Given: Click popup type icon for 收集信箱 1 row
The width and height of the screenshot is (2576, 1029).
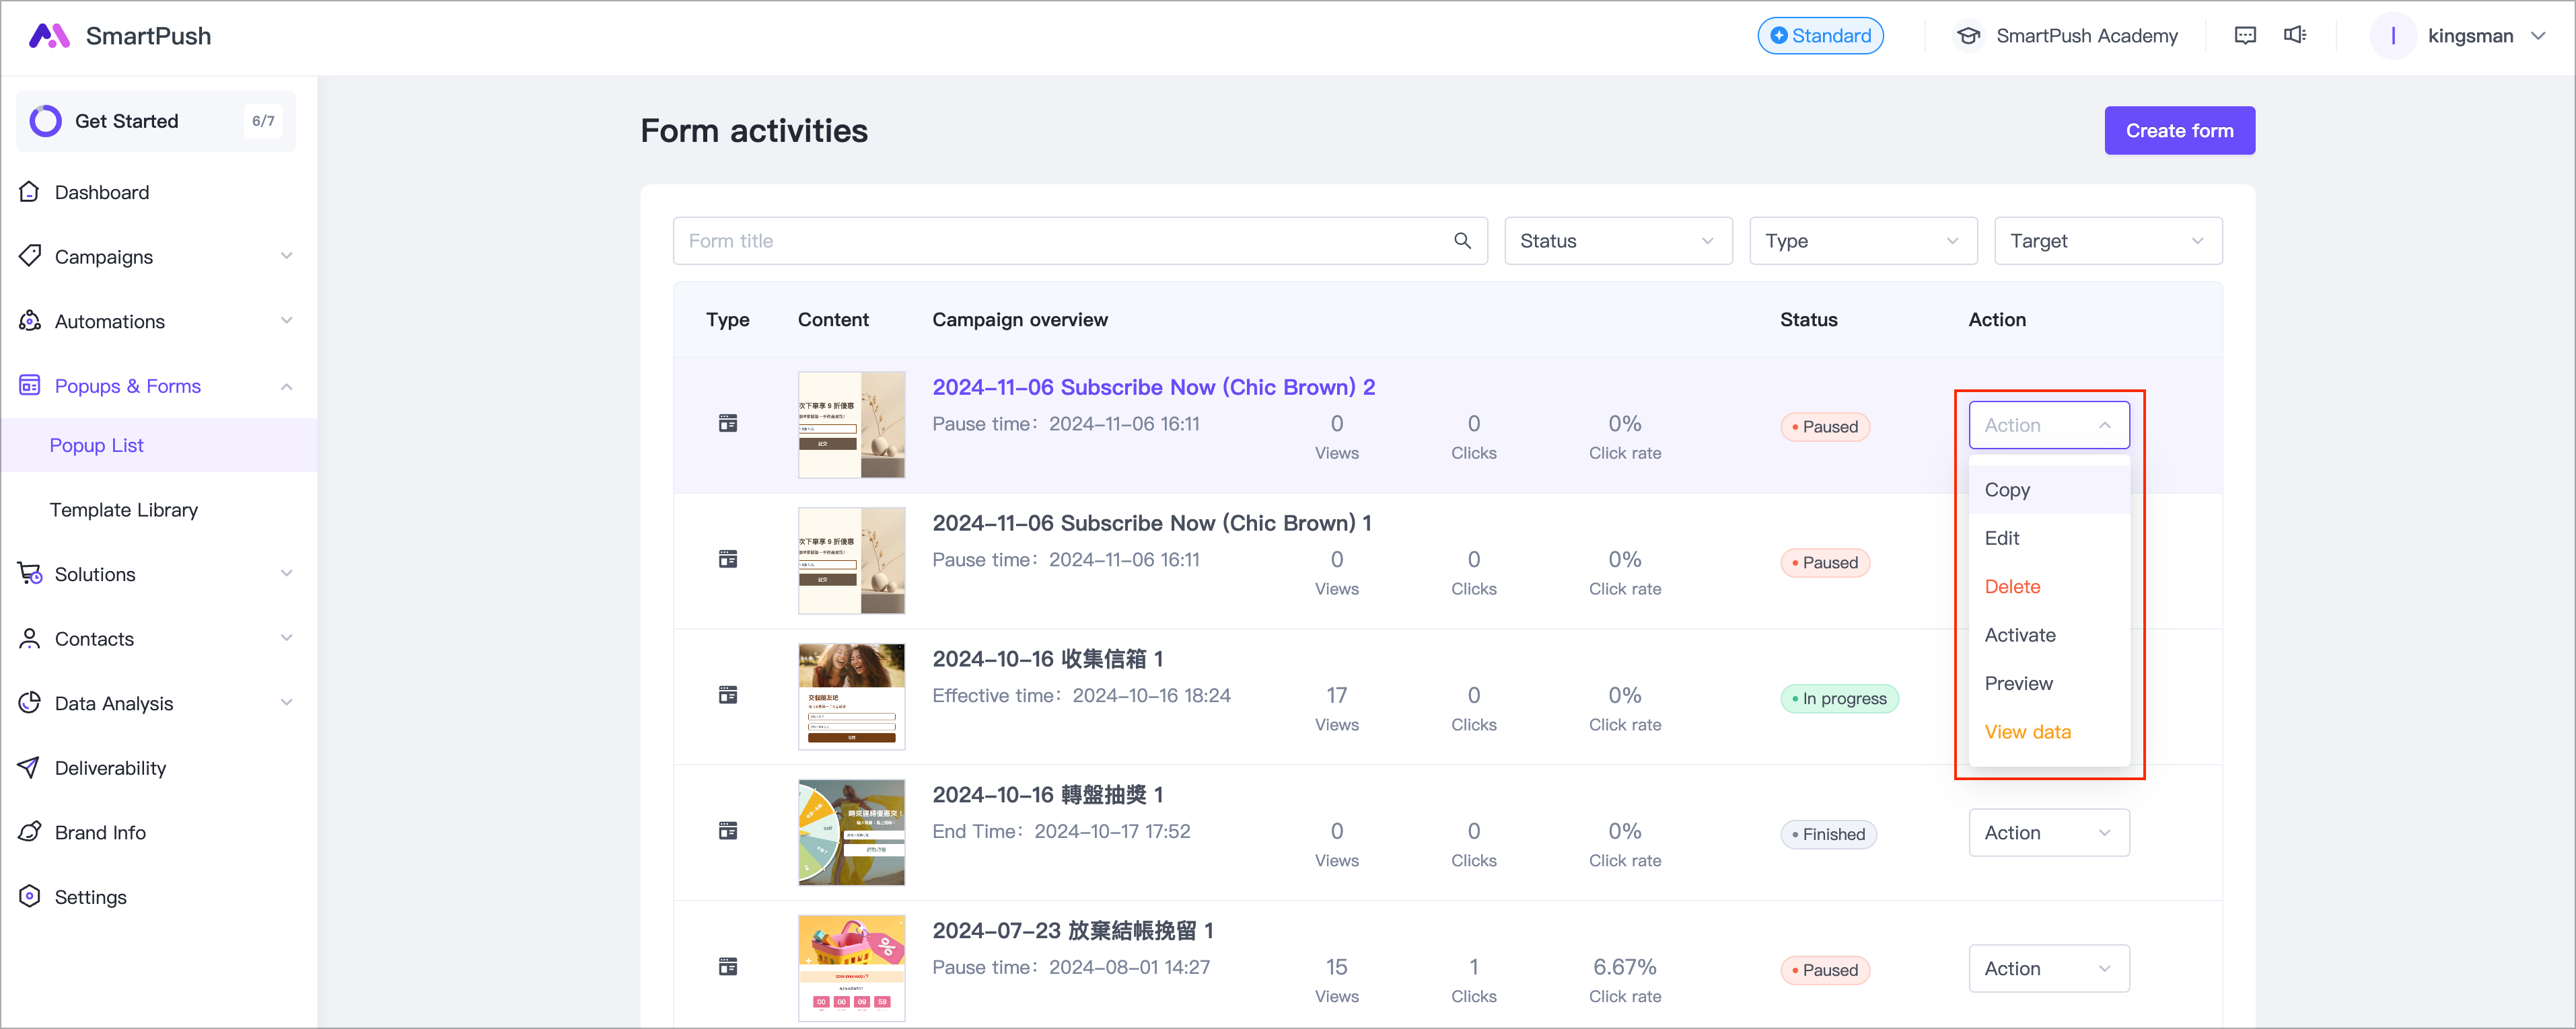Looking at the screenshot, I should coord(728,695).
